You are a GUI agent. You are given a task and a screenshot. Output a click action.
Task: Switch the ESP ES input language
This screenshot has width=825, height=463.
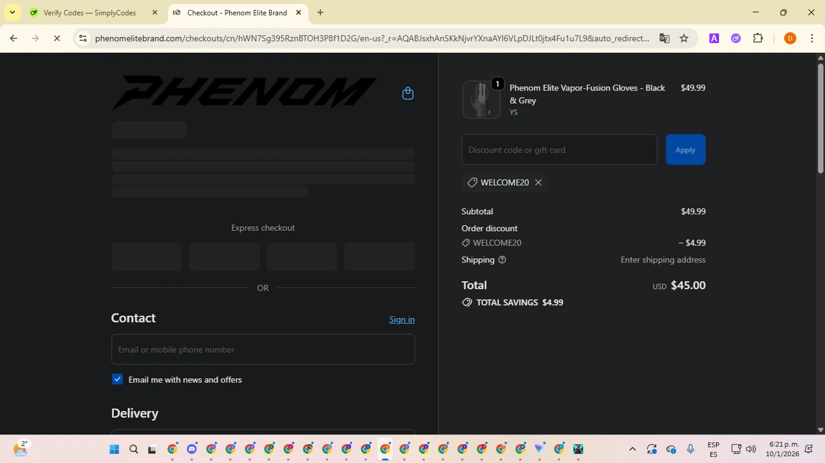click(x=713, y=449)
